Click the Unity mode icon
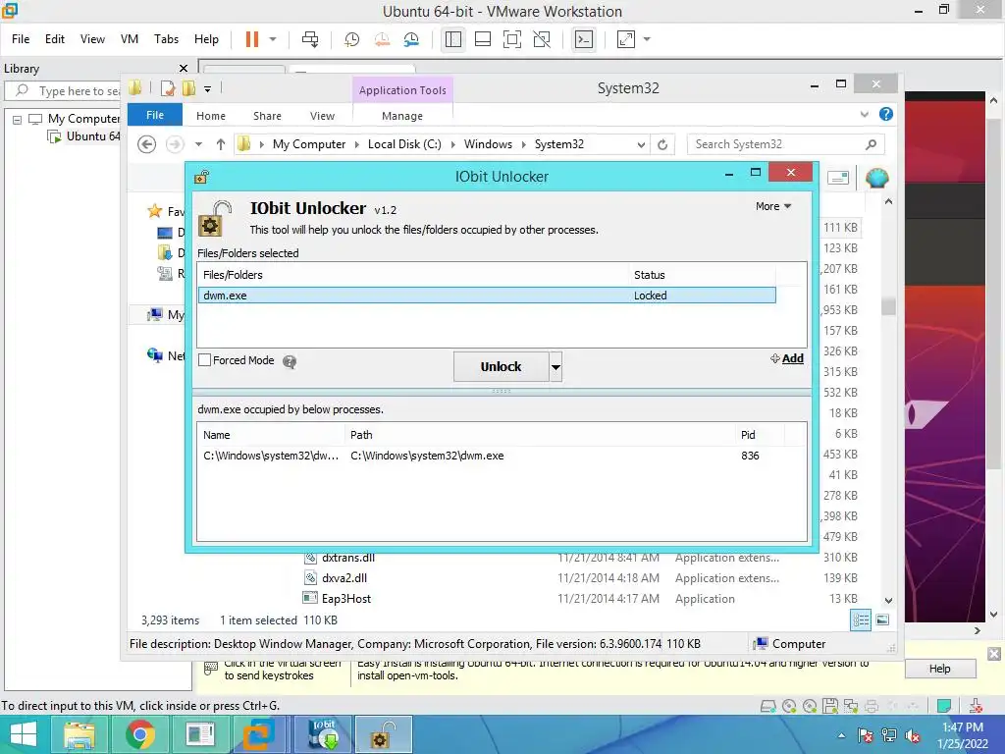The width and height of the screenshot is (1005, 754). 542,39
